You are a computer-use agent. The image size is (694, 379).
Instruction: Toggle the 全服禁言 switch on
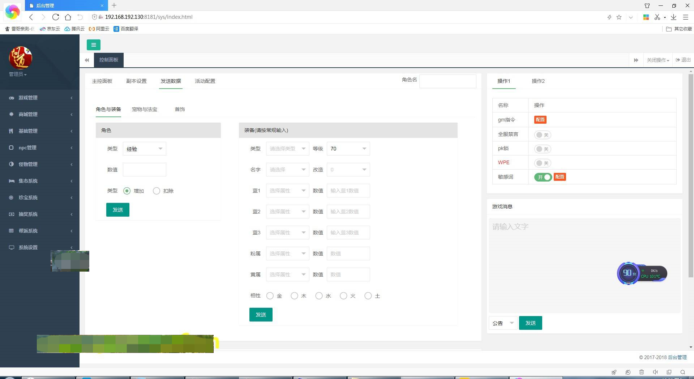(x=542, y=135)
